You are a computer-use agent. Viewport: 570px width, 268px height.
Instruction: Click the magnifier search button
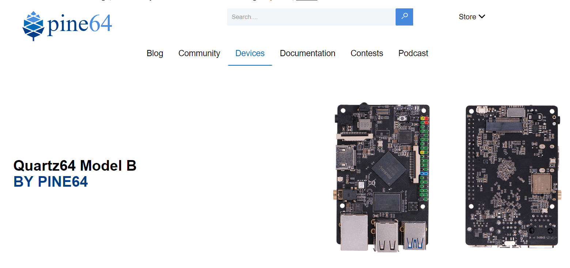pos(404,17)
